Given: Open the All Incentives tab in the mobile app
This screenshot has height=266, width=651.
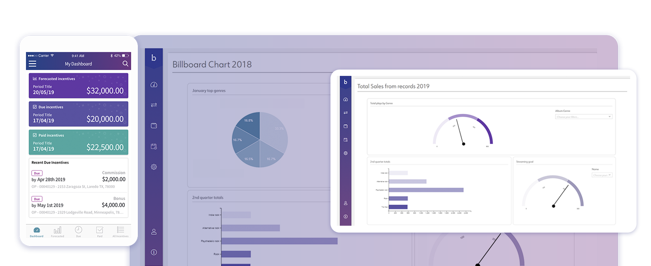Looking at the screenshot, I should pos(120,232).
